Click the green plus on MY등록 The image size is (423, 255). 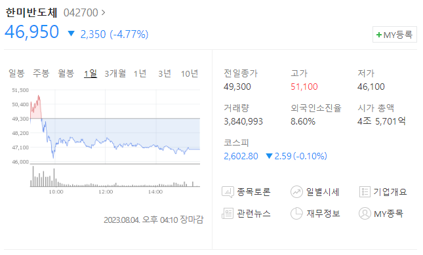point(379,35)
